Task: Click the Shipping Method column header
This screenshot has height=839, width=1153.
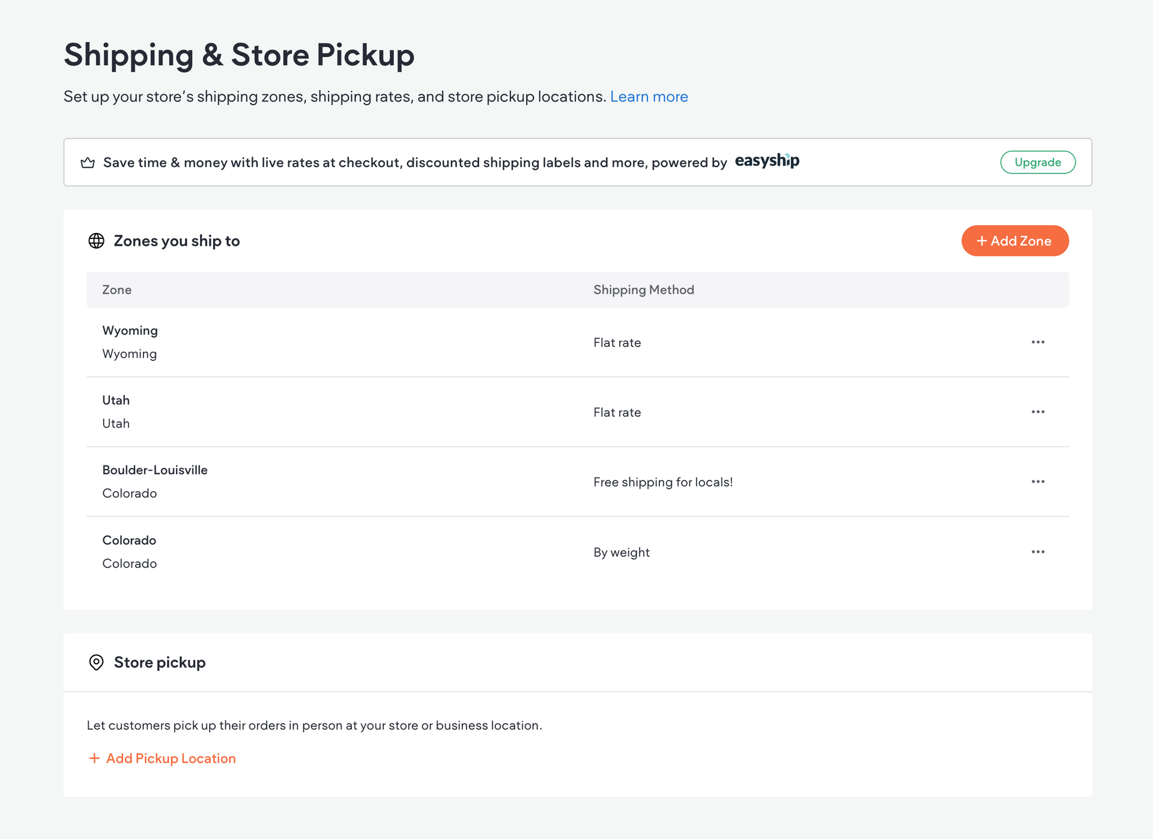Action: 643,290
